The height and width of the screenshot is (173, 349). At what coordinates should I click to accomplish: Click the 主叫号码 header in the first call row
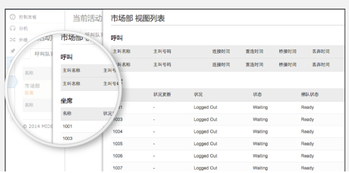tap(162, 52)
